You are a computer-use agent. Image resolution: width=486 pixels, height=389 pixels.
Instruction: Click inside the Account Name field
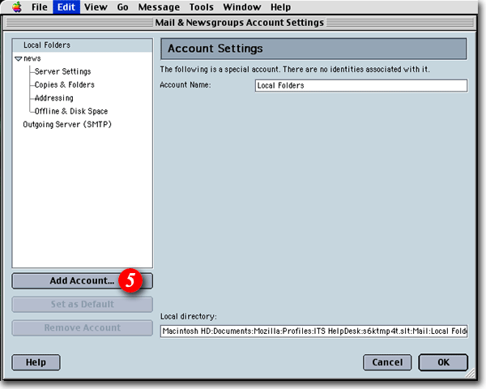click(360, 85)
